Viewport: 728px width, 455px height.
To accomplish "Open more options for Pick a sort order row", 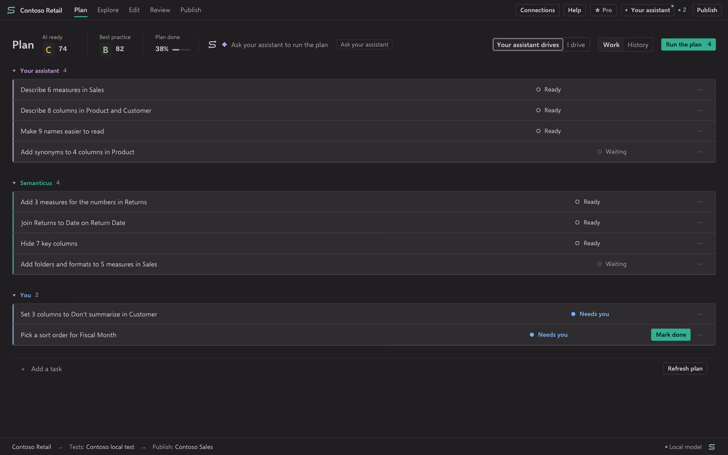I will (x=700, y=335).
